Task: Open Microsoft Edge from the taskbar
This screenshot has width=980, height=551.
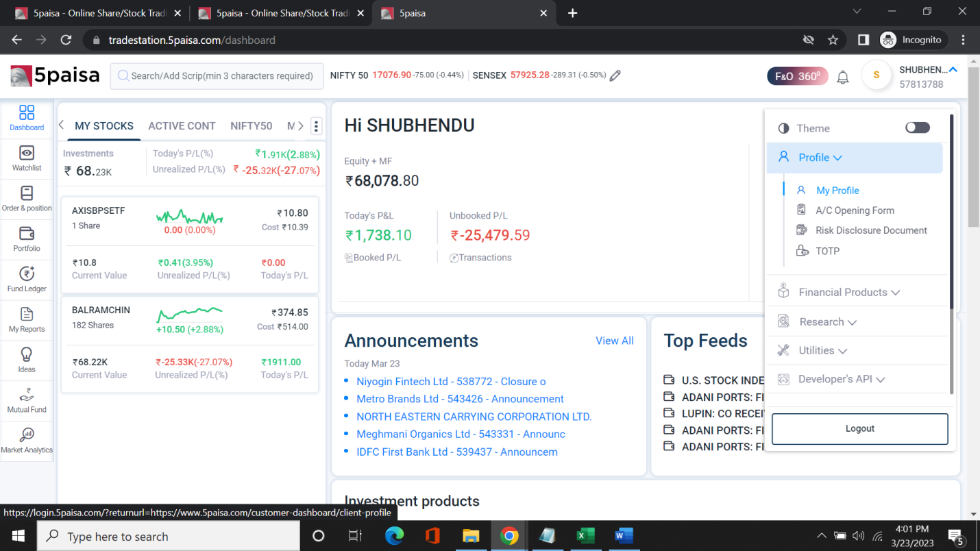Action: (394, 536)
